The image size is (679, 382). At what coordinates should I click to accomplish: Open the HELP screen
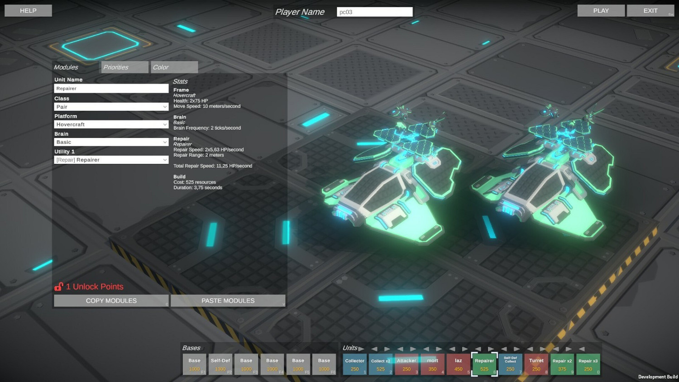click(x=28, y=10)
